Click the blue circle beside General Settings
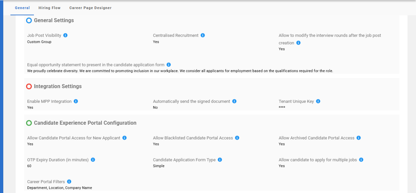This screenshot has width=416, height=193. point(29,21)
